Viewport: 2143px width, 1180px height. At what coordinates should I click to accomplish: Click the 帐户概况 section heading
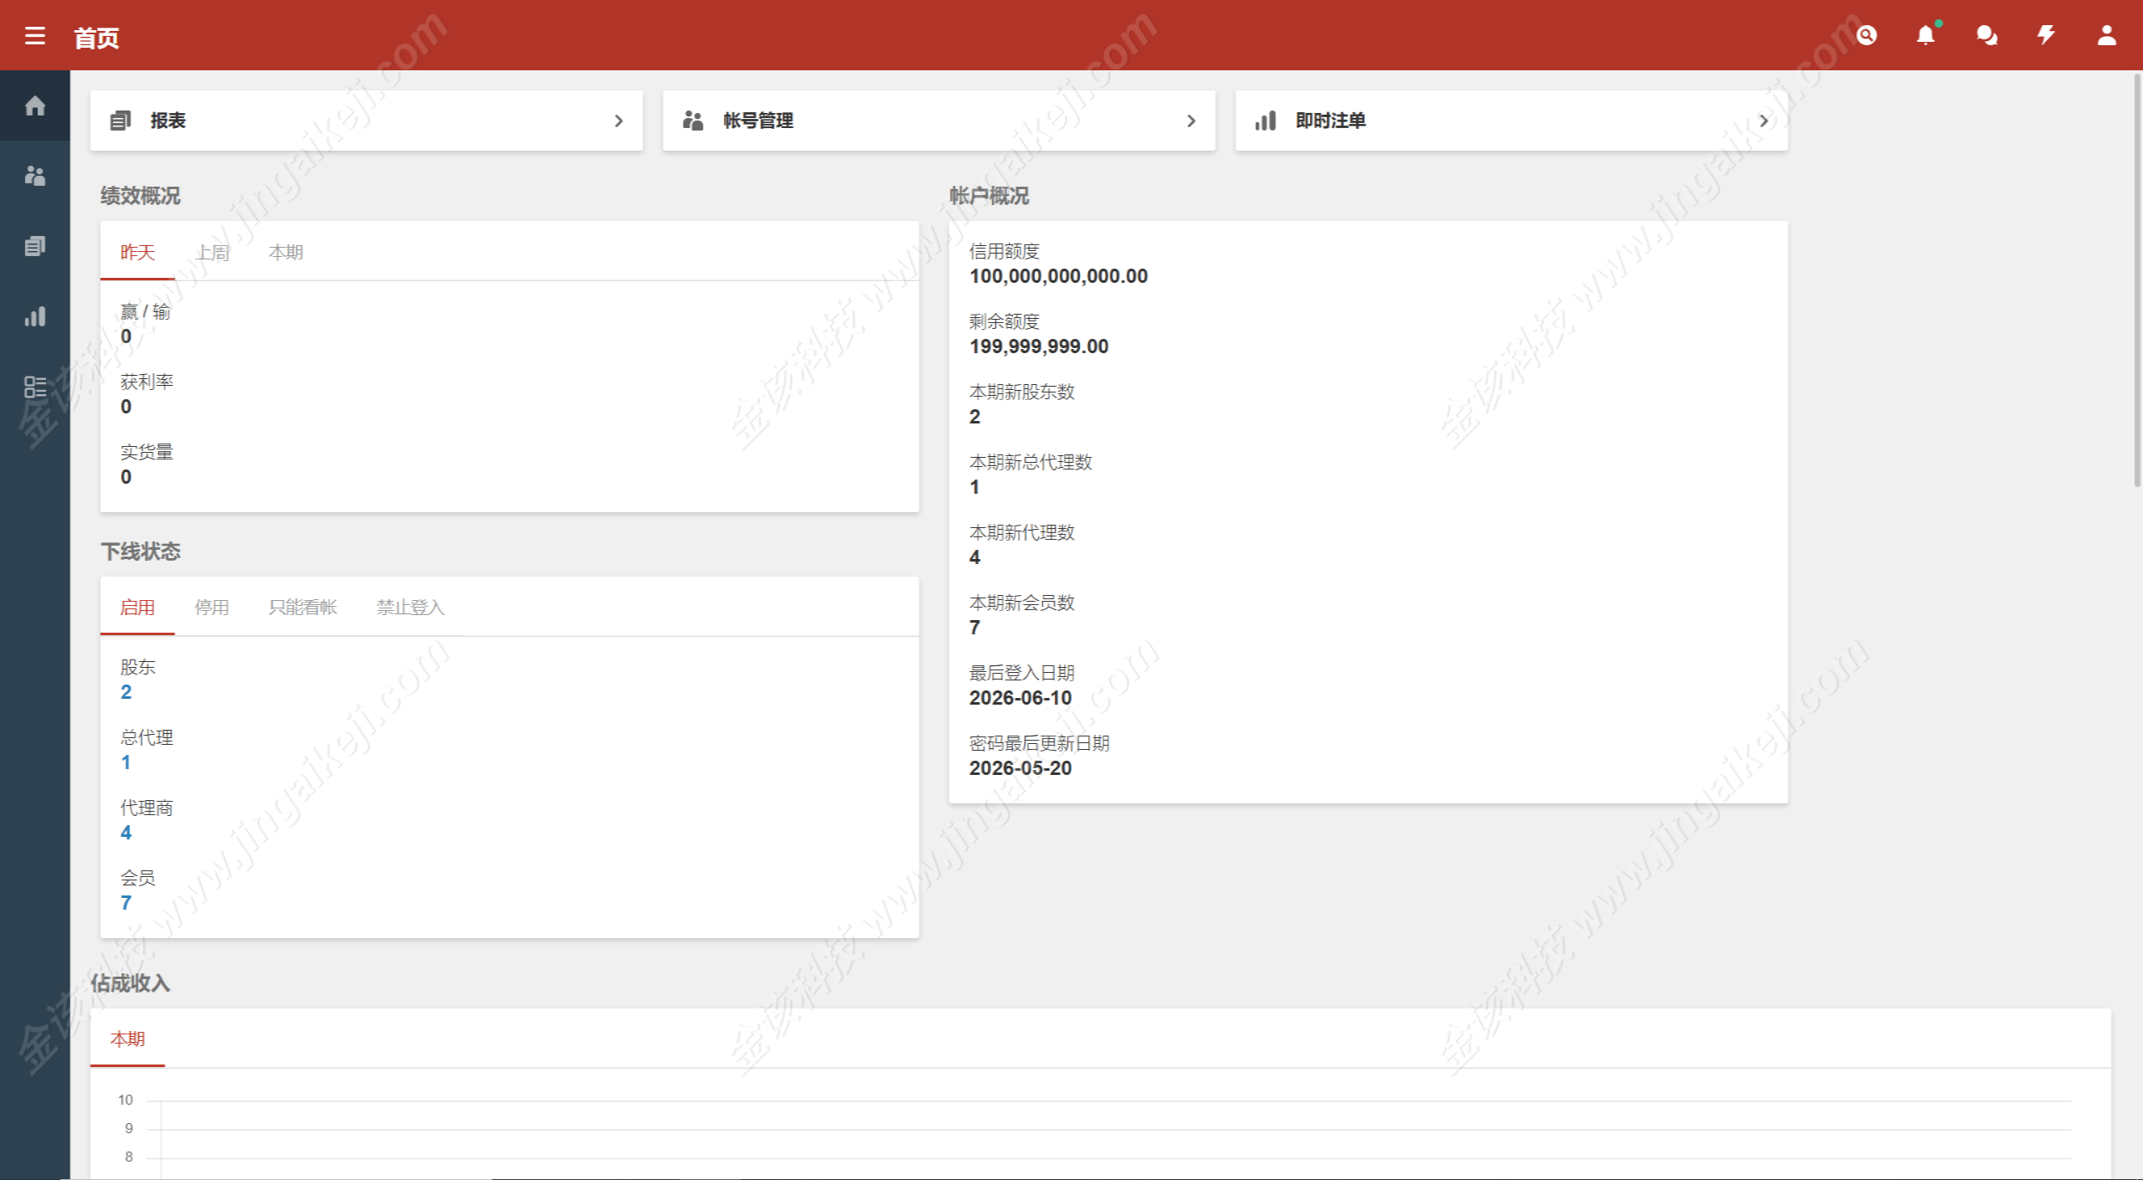tap(989, 196)
